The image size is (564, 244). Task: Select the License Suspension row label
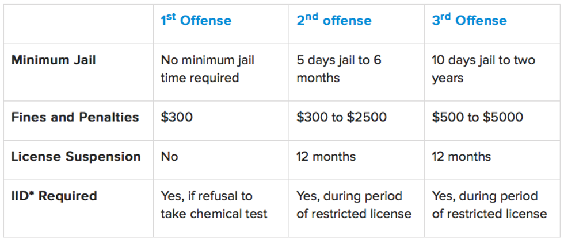coord(76,157)
